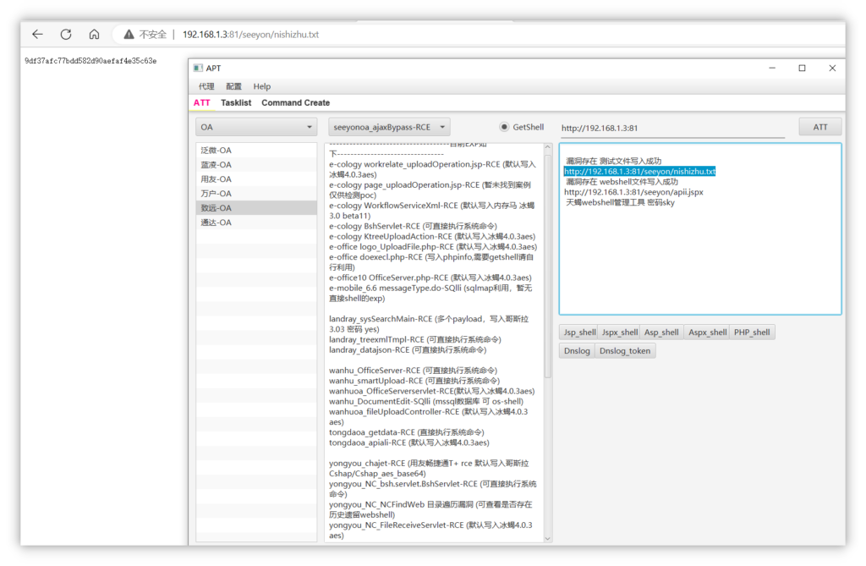
Task: Select 用友-OA in the list
Action: click(256, 179)
